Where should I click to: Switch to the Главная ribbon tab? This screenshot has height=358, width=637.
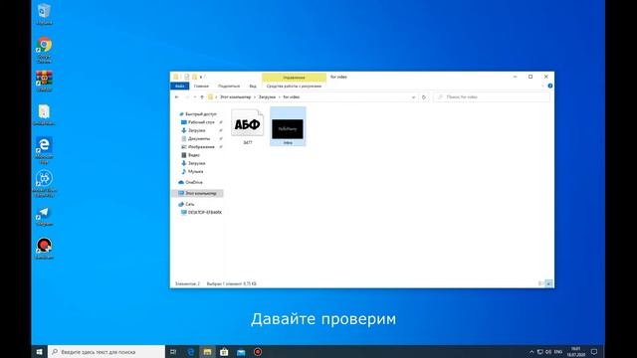click(201, 87)
